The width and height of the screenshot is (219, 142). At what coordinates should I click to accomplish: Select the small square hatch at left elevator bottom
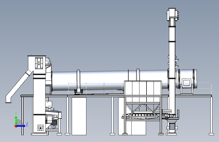[x=40, y=128]
